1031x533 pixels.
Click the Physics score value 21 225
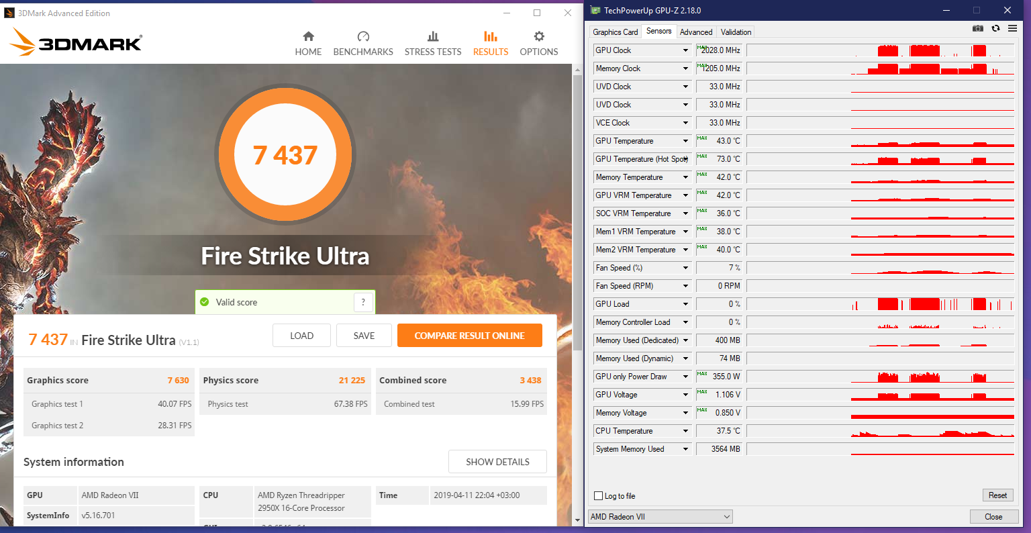point(352,381)
